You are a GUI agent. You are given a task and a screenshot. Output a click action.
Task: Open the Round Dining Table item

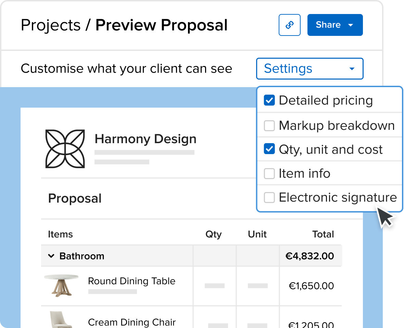coord(132,281)
